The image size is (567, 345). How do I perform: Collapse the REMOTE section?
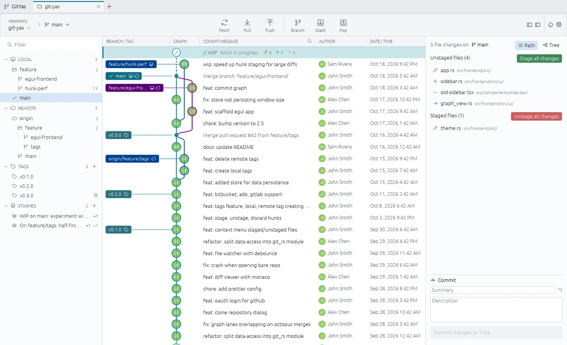[6, 108]
